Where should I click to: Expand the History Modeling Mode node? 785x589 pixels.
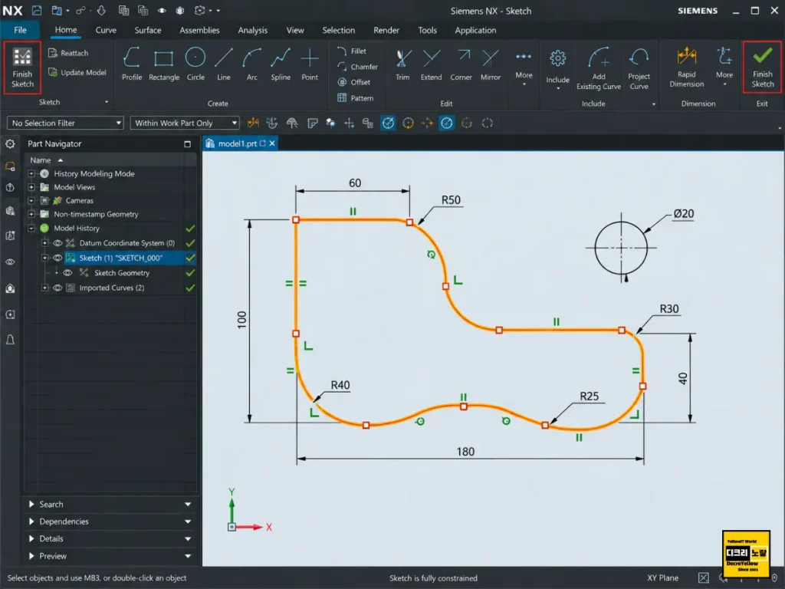point(31,174)
